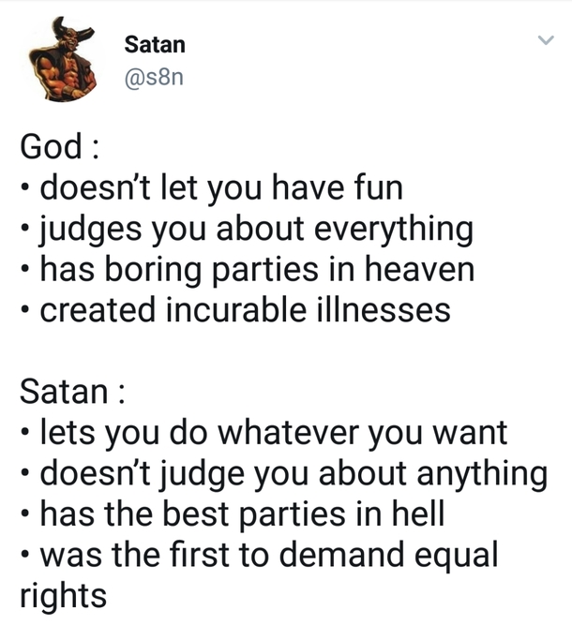Expand the tweet options chevron

click(x=545, y=40)
